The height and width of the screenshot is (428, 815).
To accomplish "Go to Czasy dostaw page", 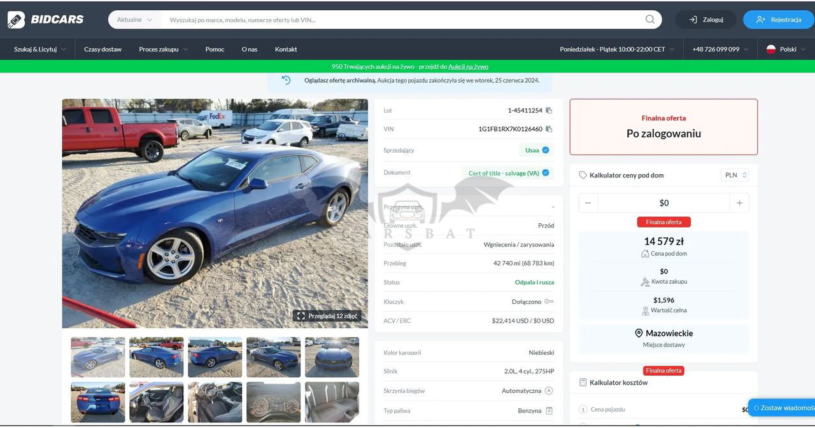I will tap(103, 50).
